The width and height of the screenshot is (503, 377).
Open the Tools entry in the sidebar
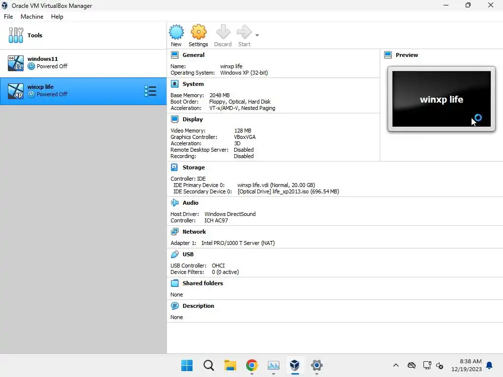click(x=84, y=35)
